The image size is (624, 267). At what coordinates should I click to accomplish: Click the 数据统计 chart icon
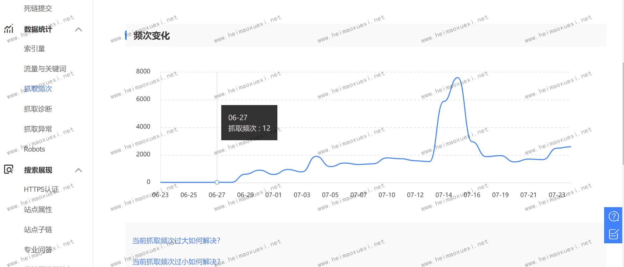(9, 29)
